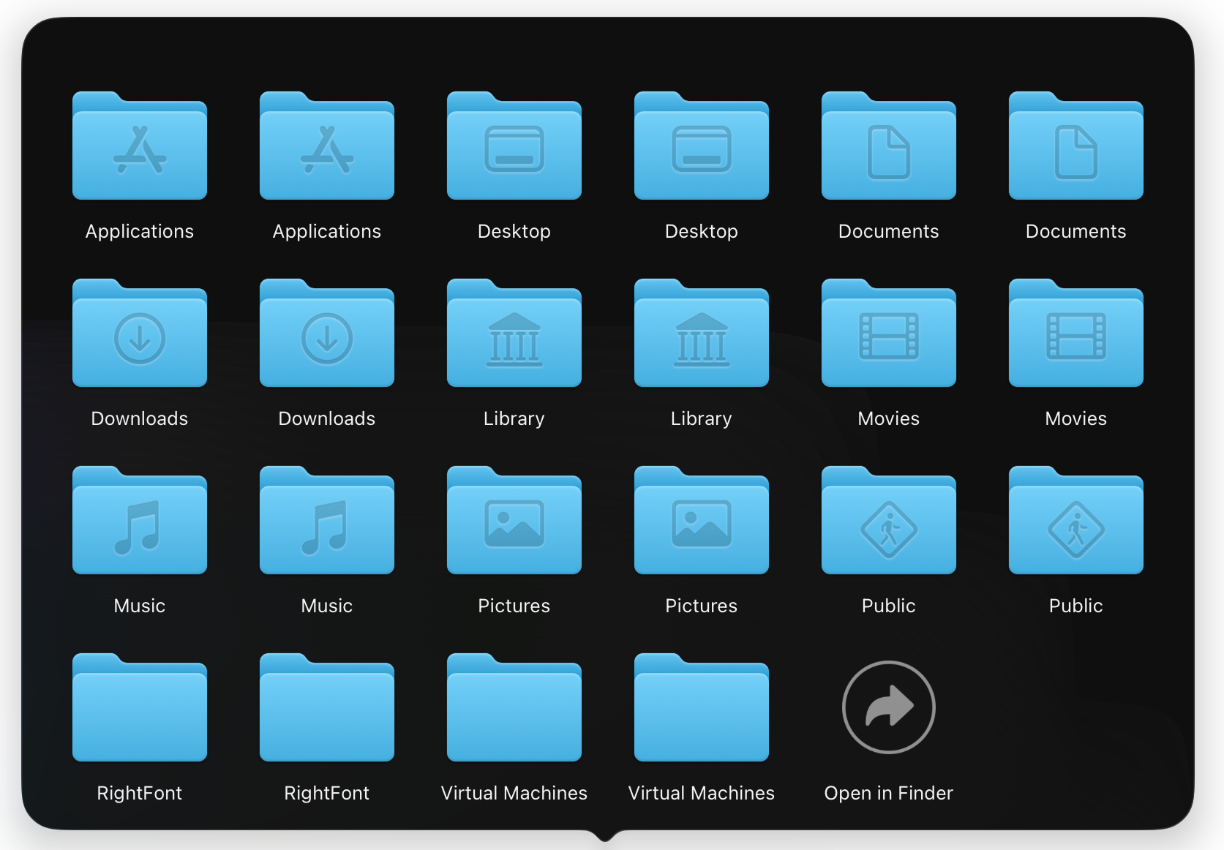
Task: Open the left Downloads folder
Action: click(x=140, y=333)
